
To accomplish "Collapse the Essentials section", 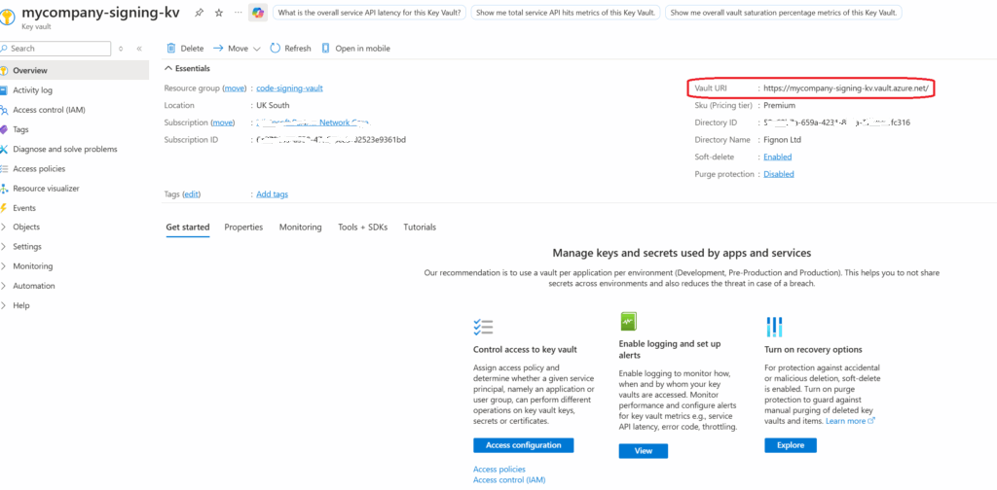I will [x=167, y=68].
